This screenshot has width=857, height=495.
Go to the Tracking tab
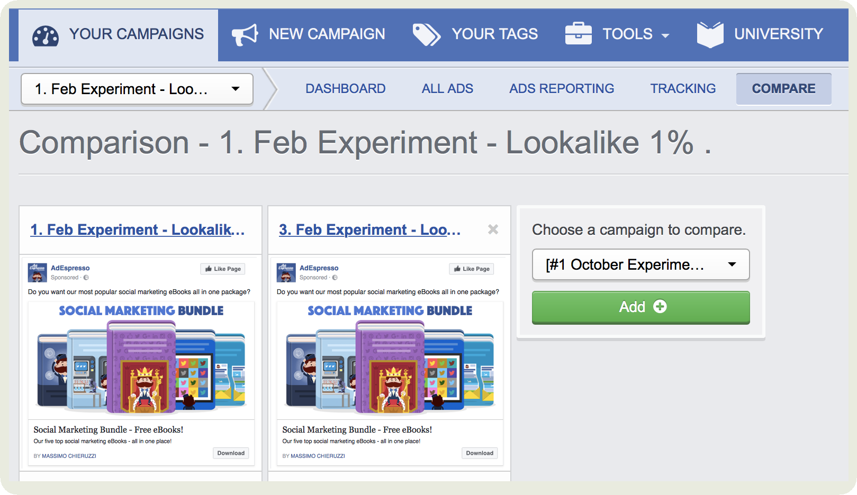pos(683,89)
